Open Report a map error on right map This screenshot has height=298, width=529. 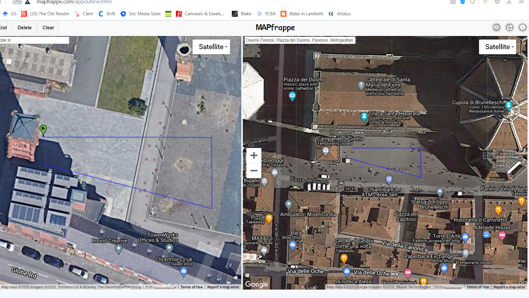click(509, 287)
